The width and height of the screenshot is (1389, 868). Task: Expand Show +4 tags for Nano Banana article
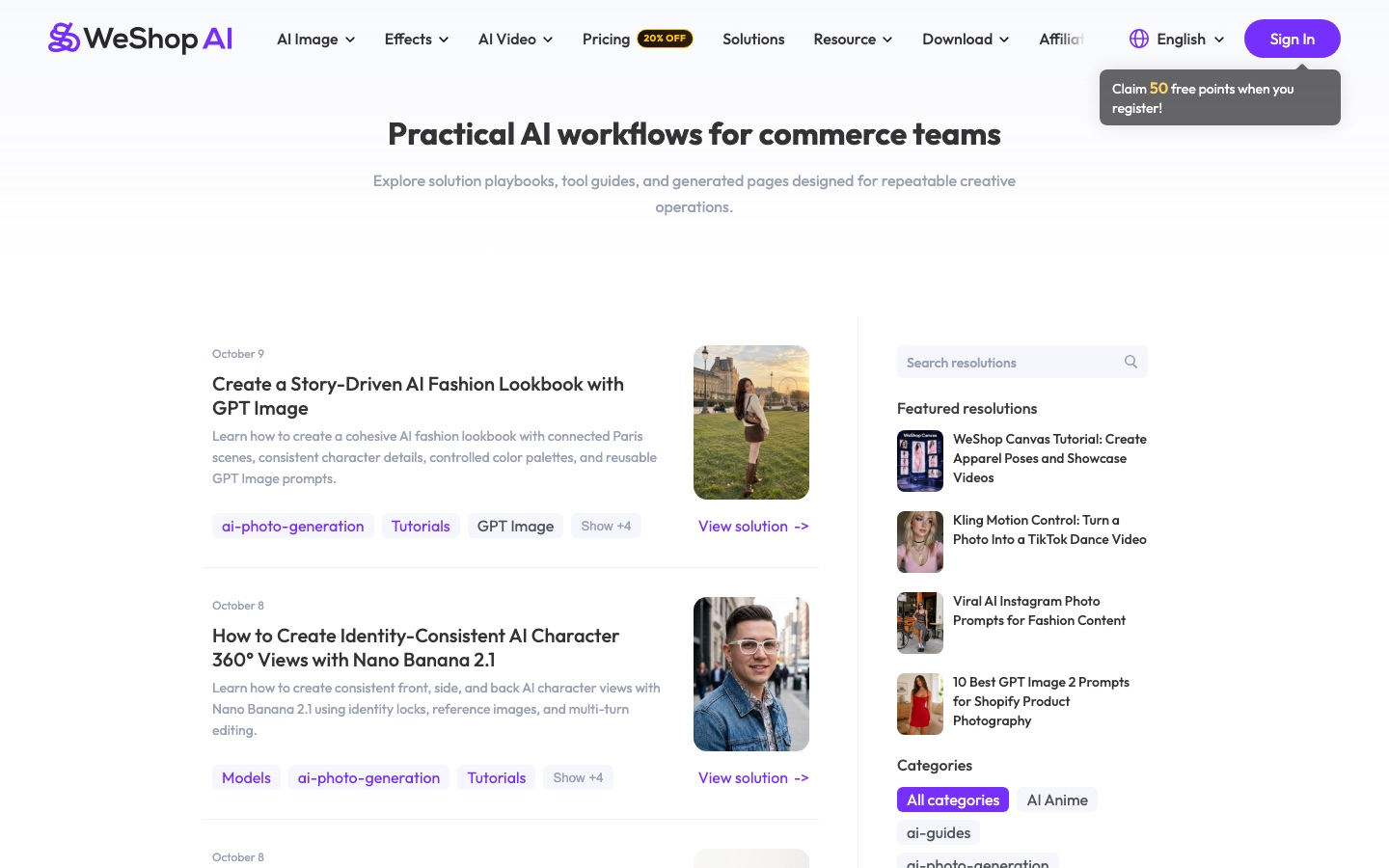[578, 777]
